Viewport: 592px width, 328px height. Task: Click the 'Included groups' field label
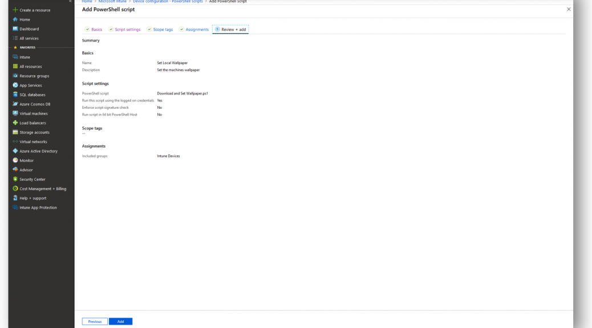[95, 156]
